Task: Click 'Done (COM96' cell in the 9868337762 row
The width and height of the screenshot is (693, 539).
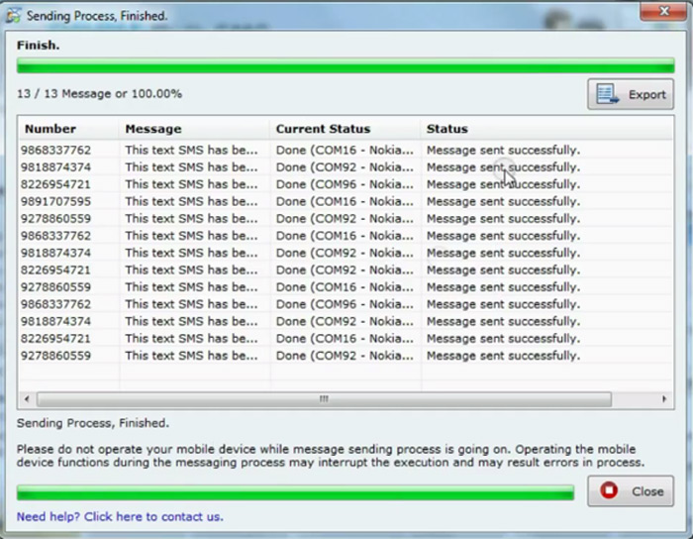Action: pyautogui.click(x=345, y=304)
